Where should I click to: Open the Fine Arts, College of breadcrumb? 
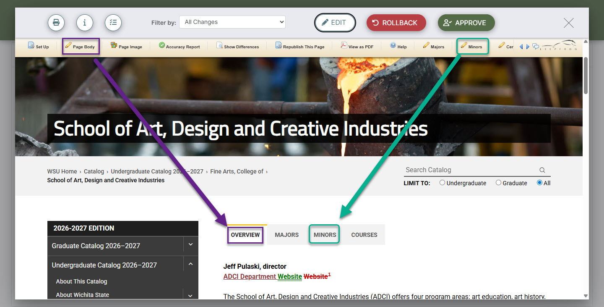(237, 171)
